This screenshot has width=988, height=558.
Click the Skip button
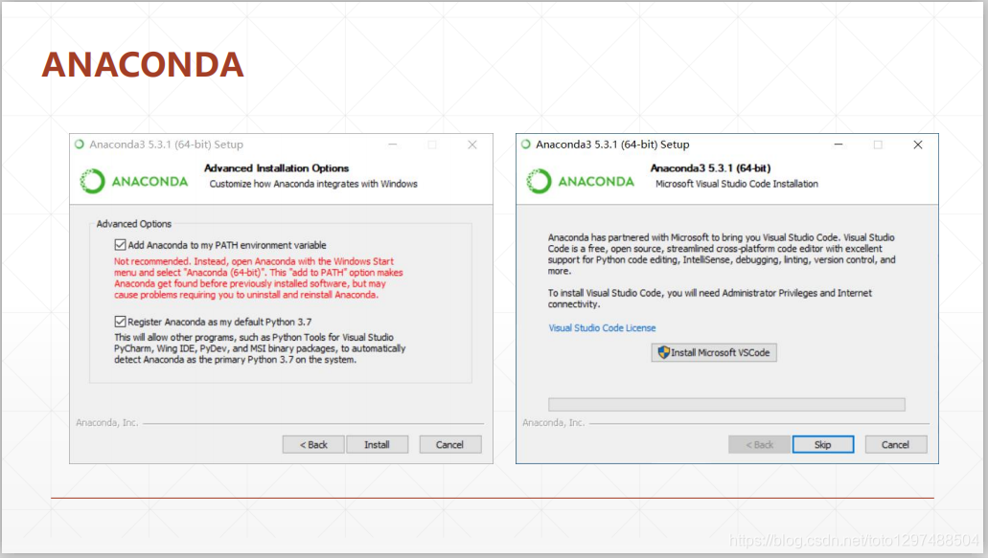tap(823, 445)
